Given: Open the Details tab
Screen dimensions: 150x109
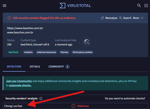Looking at the screenshot, I should tap(35, 67).
